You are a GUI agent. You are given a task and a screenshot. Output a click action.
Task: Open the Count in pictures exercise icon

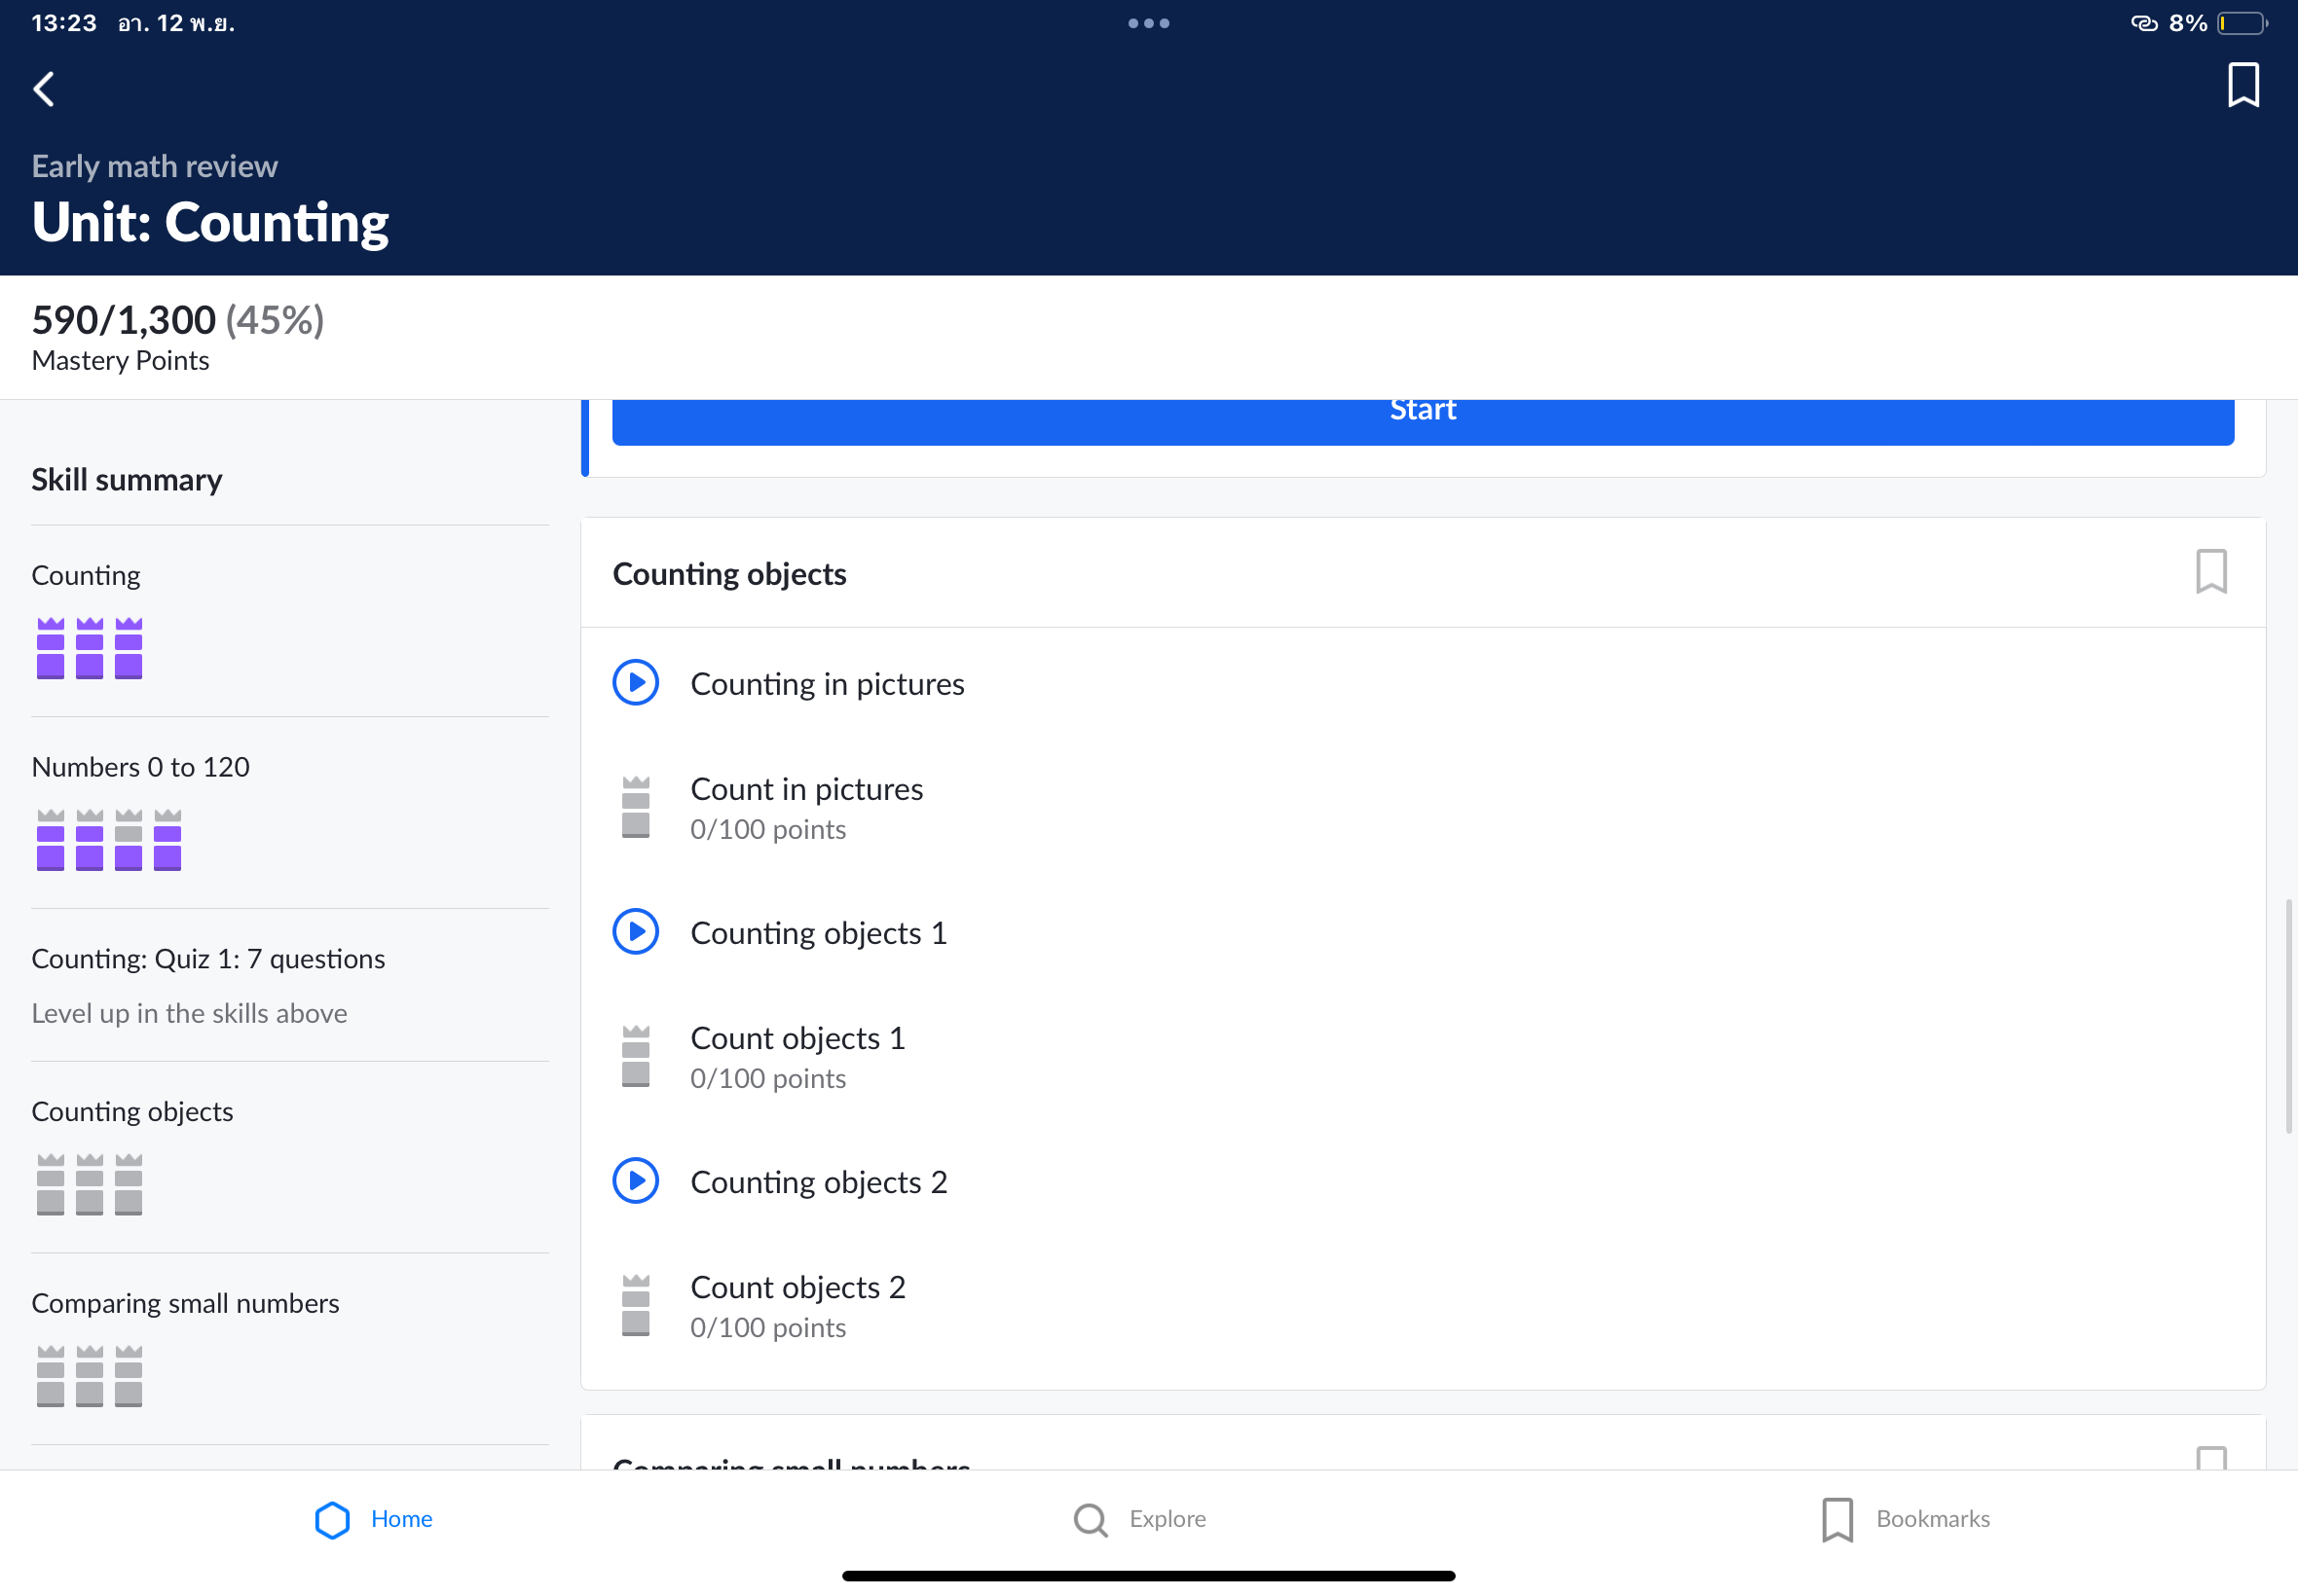tap(635, 807)
